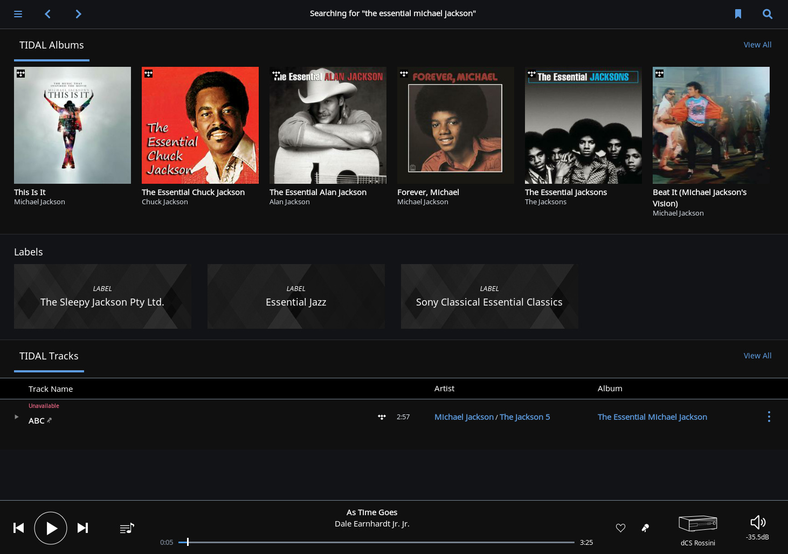View all TIDAL Tracks

coord(757,356)
